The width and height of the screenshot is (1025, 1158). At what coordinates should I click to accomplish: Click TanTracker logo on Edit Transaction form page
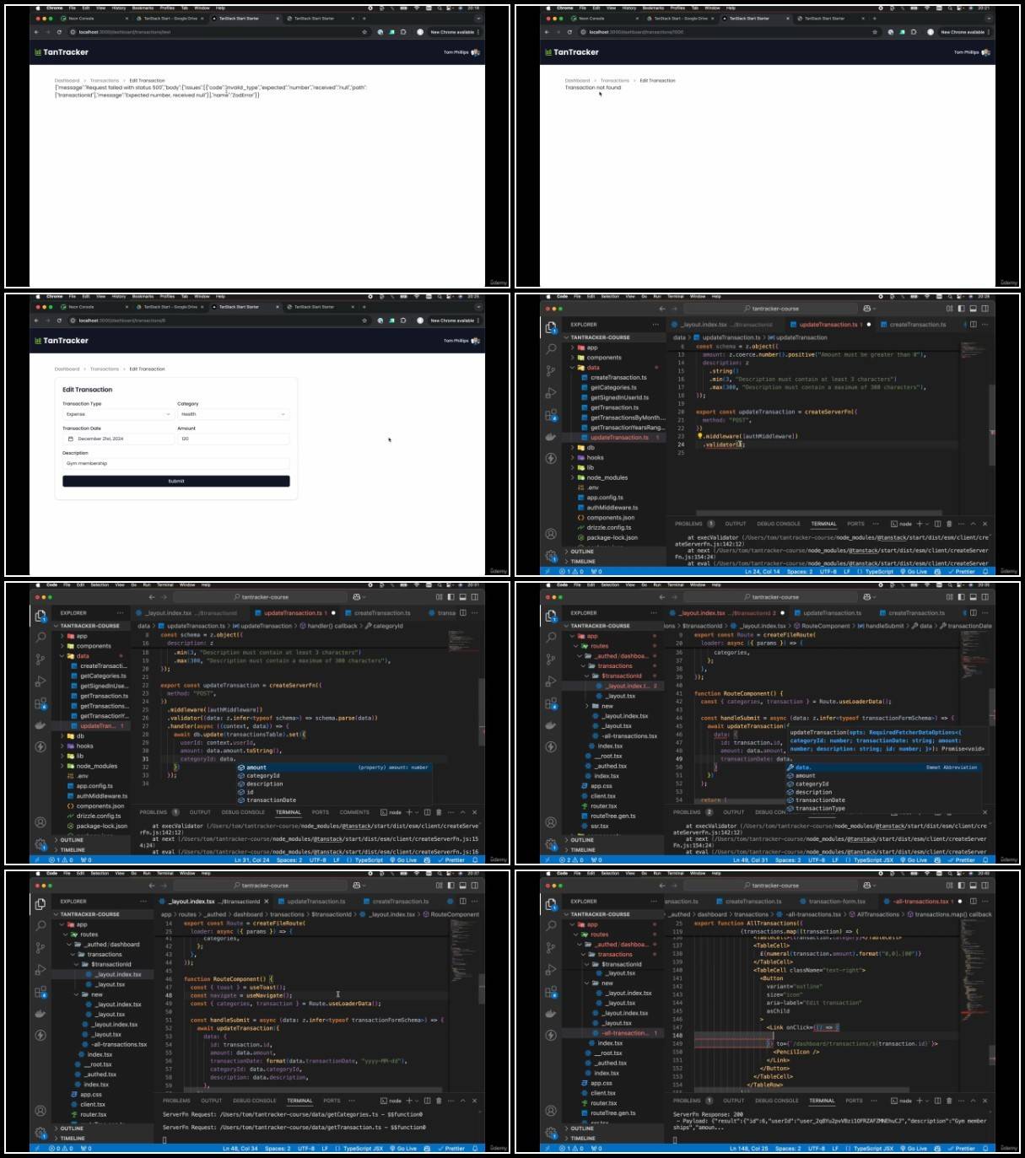coord(62,341)
